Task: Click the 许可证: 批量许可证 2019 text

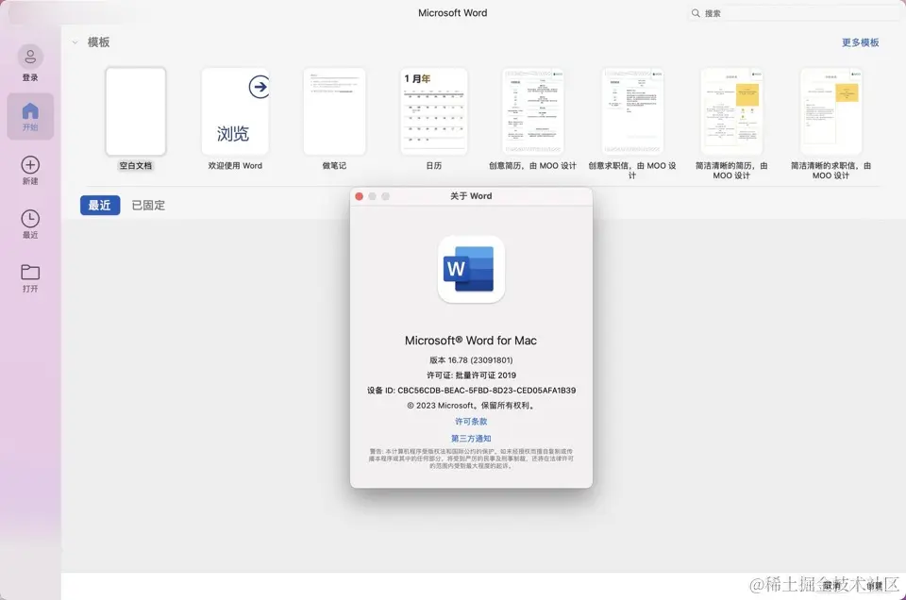Action: 471,375
